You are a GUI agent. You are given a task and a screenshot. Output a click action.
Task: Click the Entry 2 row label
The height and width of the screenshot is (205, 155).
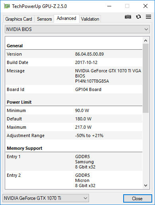coord(14,175)
